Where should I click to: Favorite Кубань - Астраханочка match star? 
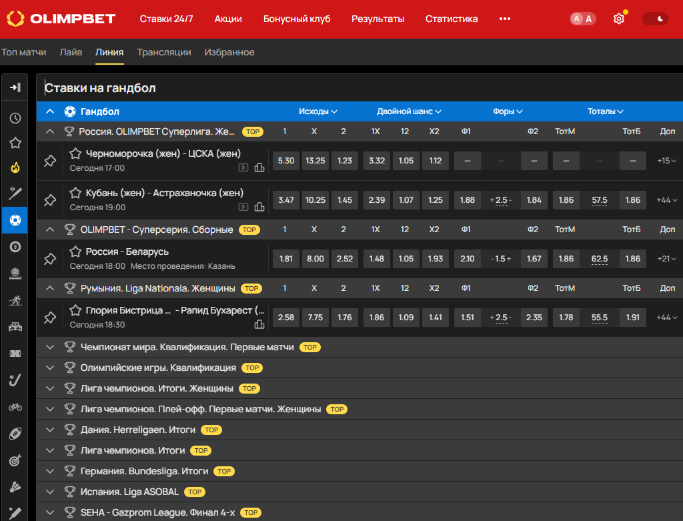tap(75, 193)
